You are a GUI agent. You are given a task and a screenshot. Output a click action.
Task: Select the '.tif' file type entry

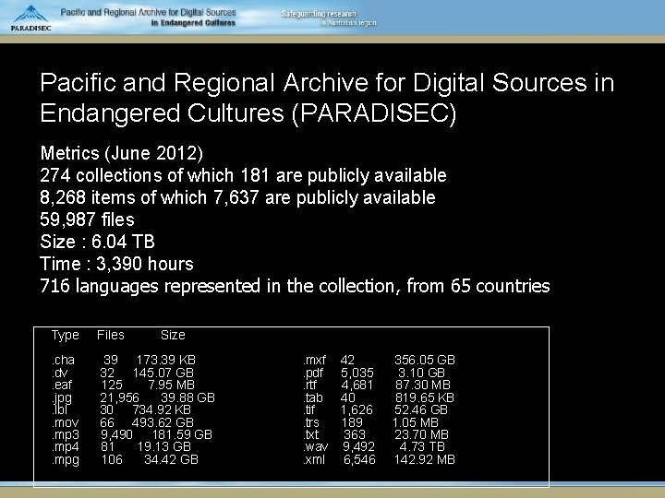pos(309,409)
